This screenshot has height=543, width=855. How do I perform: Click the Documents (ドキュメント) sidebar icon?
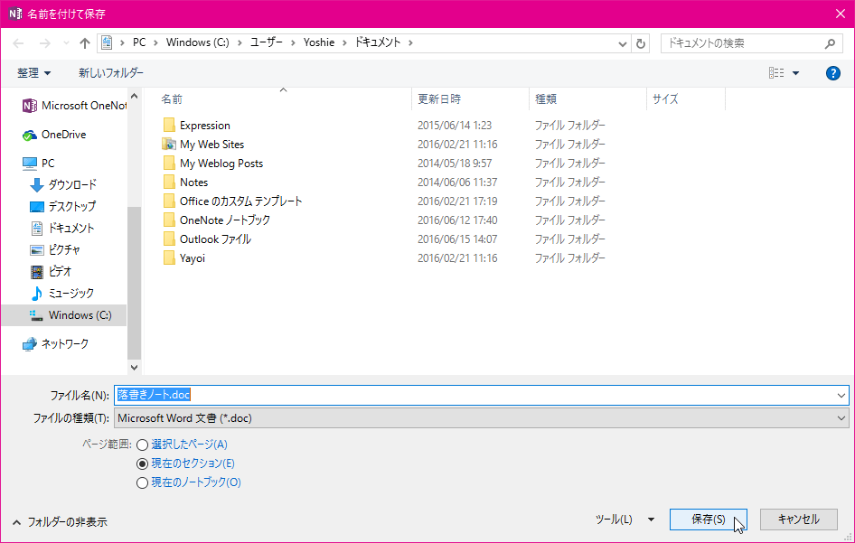36,229
